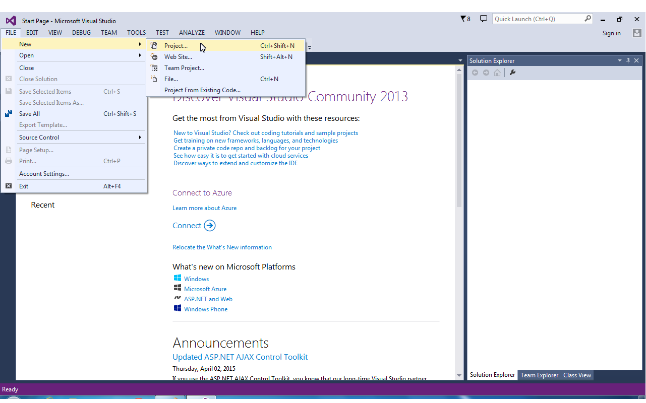This screenshot has height=403, width=646.
Task: Expand the toolbar overflow options arrow
Action: [x=310, y=47]
